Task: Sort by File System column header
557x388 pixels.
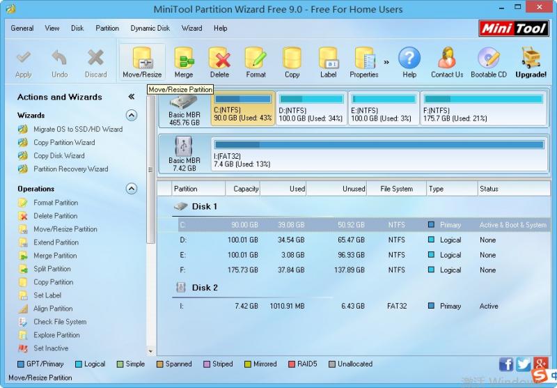Action: pyautogui.click(x=396, y=189)
